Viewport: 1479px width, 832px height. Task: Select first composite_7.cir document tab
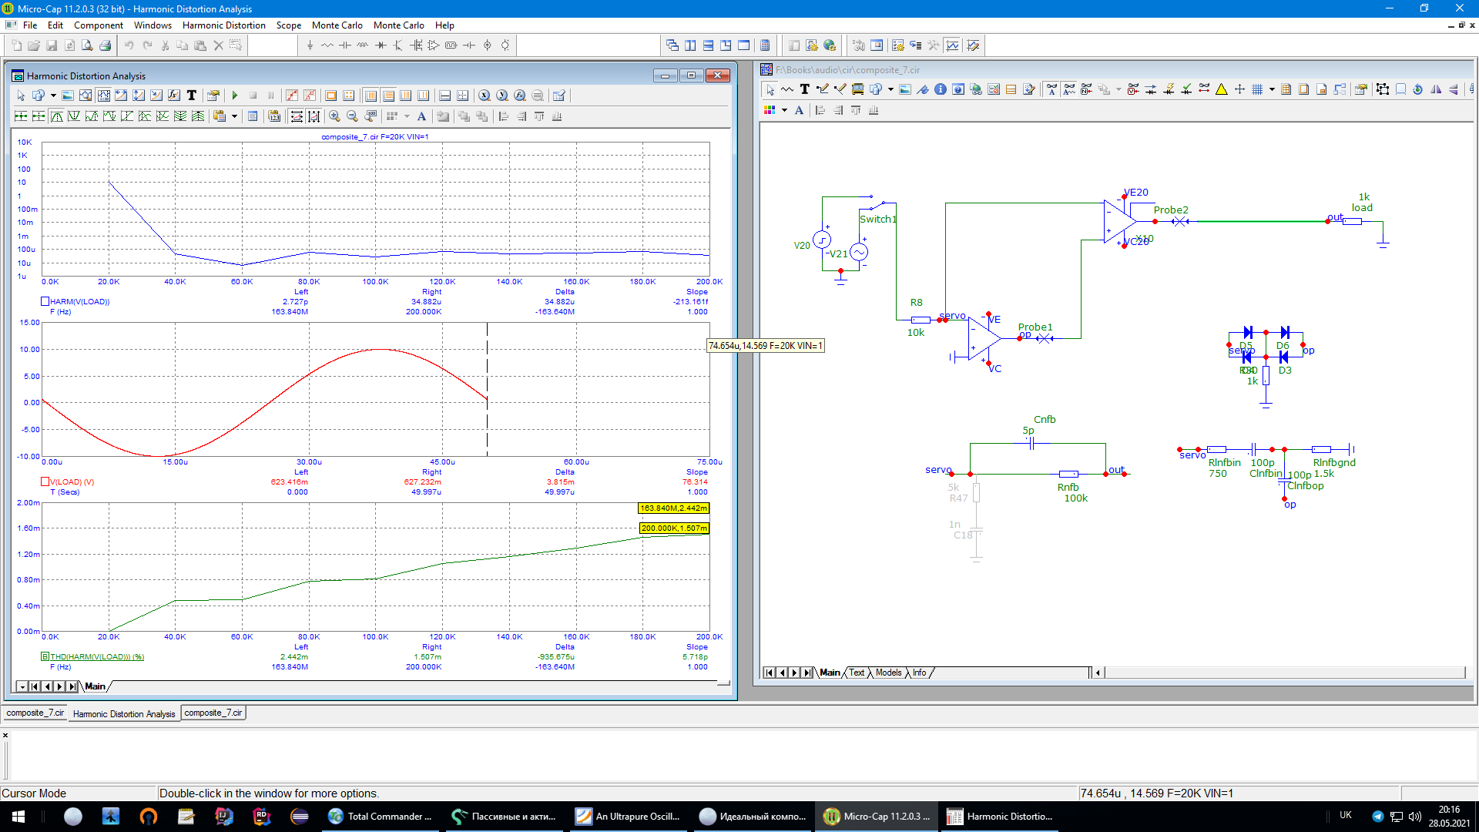point(35,713)
